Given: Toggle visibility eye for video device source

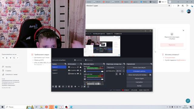Looking at the screenshot, I should pyautogui.click(x=78, y=70).
